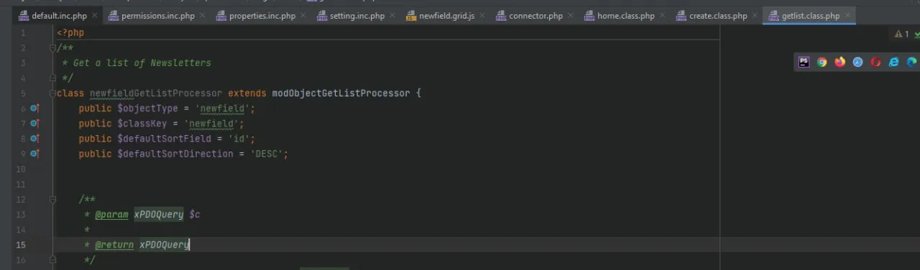Open preview in the built-in PhpStorm browser
The image size is (920, 270).
(x=804, y=62)
